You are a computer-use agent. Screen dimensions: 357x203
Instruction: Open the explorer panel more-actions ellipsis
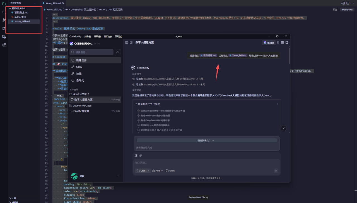35,3
